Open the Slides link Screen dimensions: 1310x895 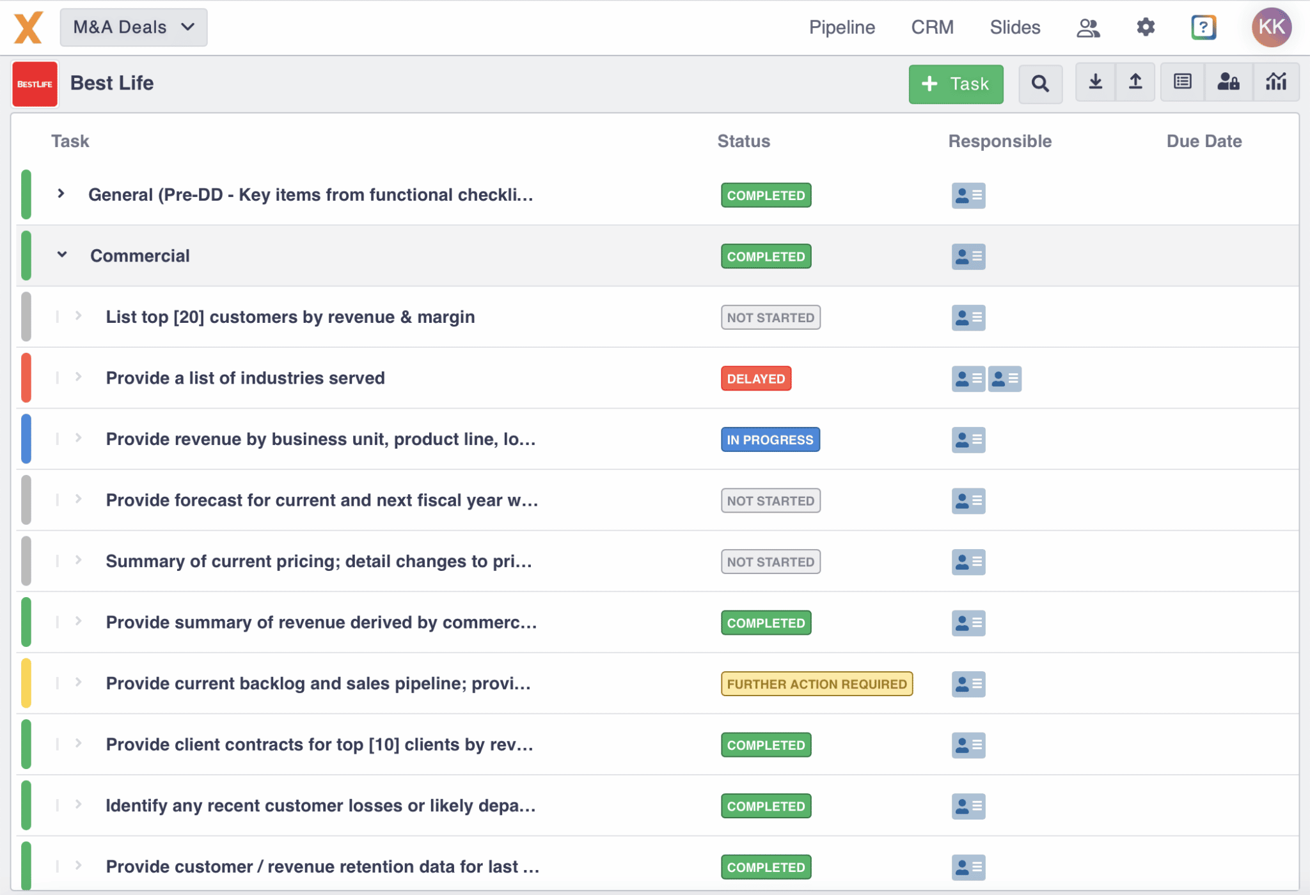pyautogui.click(x=1015, y=27)
